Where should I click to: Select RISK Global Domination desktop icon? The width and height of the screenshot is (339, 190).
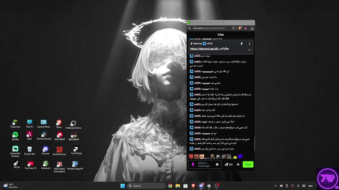[59, 167]
